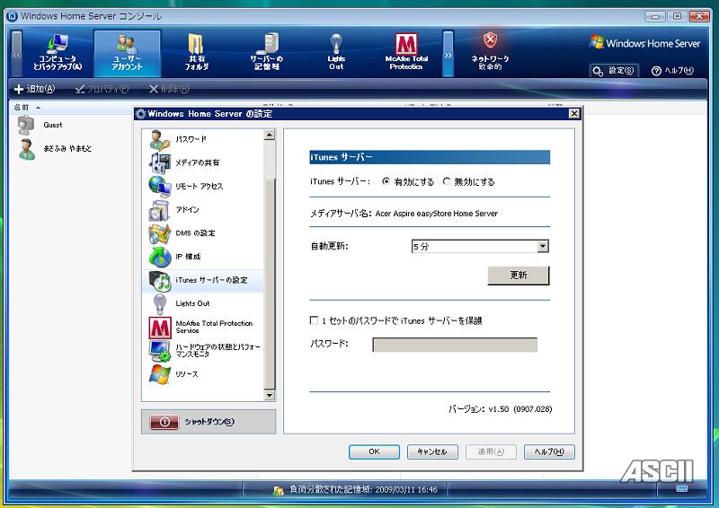This screenshot has width=719, height=508.
Task: Click Delete (削除) in the toolbar
Action: click(169, 89)
